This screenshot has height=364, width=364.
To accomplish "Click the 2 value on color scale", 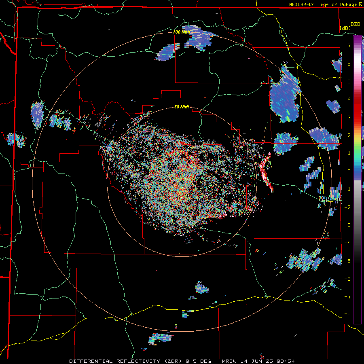I will coord(349,135).
